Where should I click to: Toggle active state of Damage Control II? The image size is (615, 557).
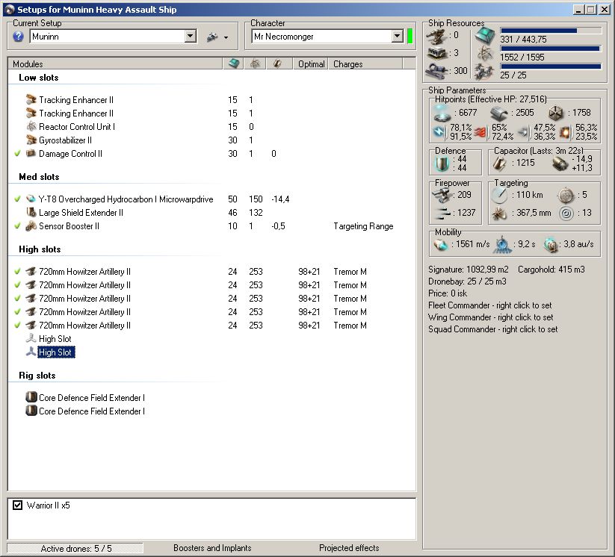coord(17,153)
